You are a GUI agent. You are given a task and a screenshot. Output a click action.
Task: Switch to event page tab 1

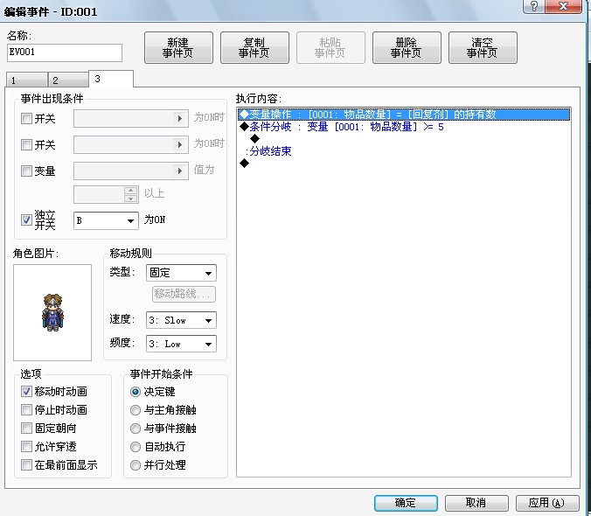coord(26,80)
